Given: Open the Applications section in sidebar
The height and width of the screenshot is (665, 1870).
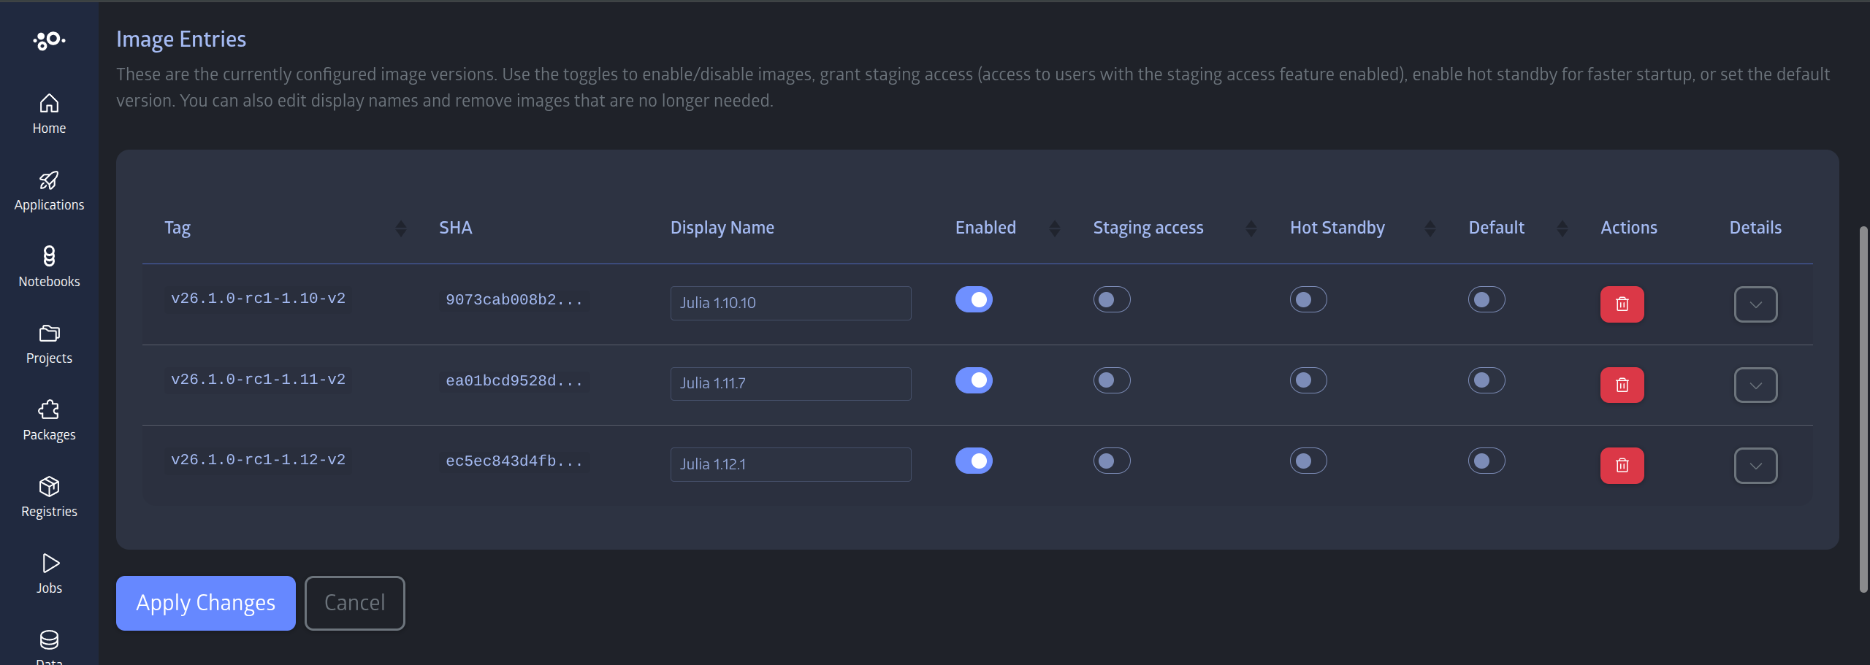Looking at the screenshot, I should 48,190.
